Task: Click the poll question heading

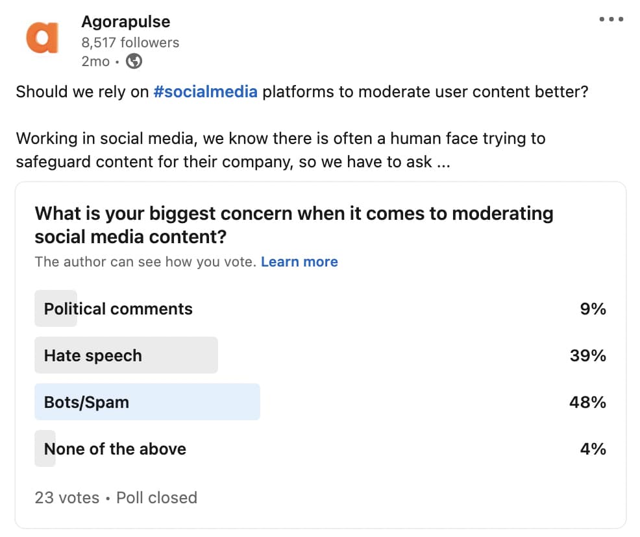Action: tap(294, 224)
